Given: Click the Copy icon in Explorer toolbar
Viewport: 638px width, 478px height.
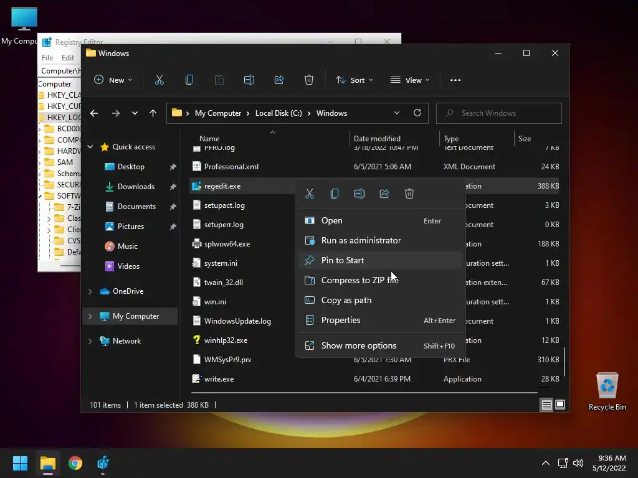Looking at the screenshot, I should 189,80.
